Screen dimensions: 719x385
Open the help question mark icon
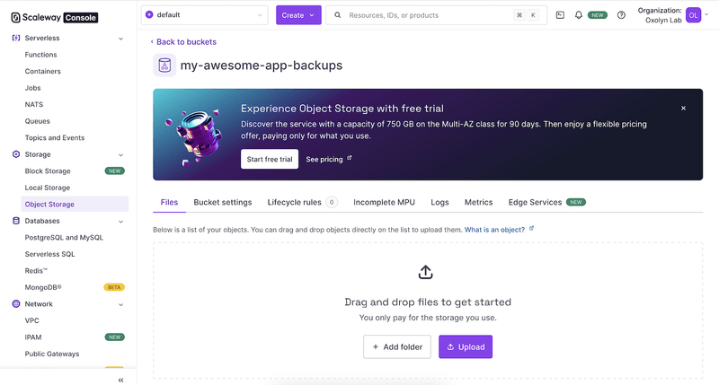pos(621,15)
